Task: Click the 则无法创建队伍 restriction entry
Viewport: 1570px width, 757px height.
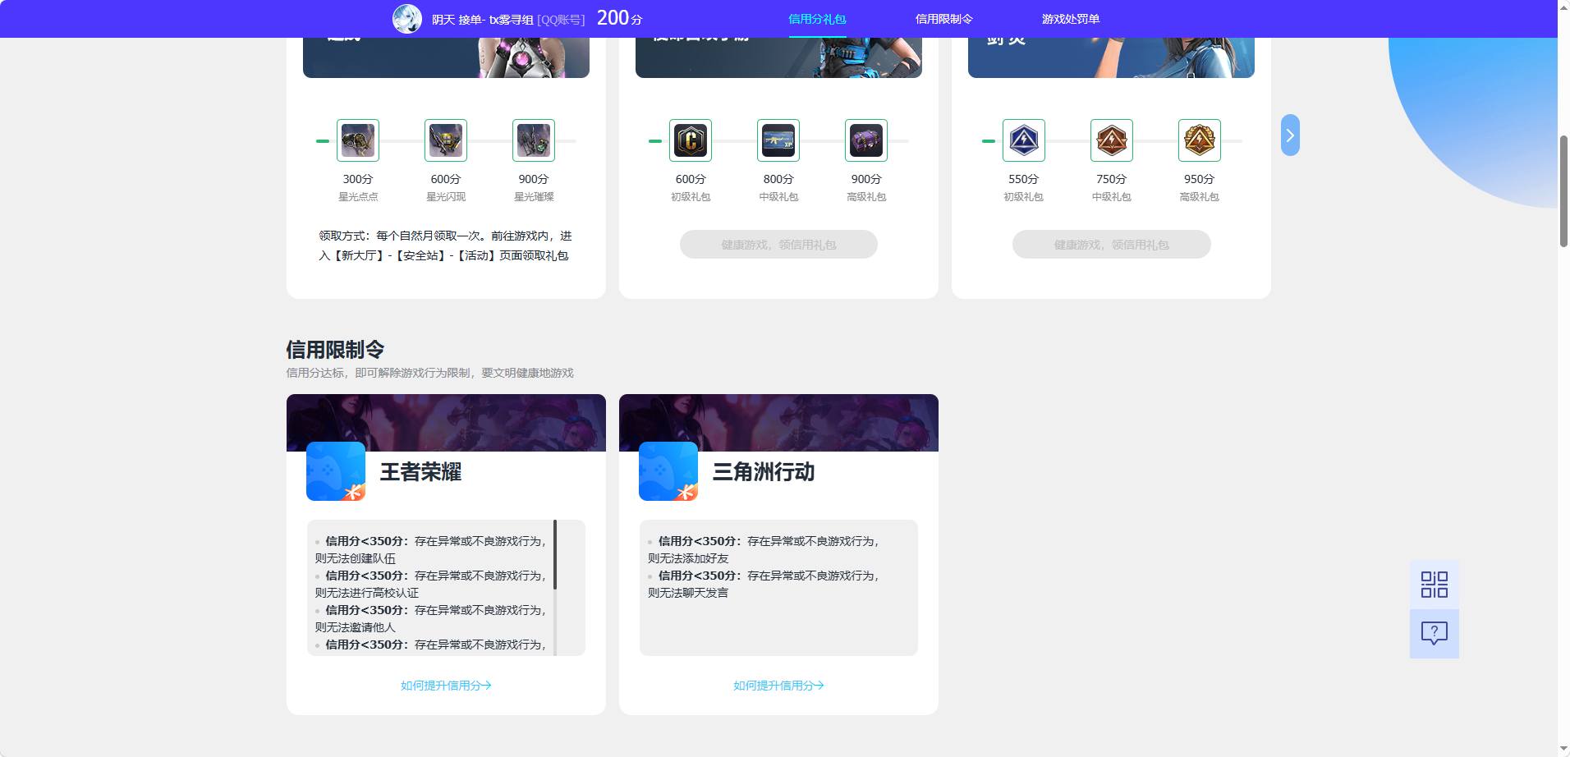Action: pyautogui.click(x=356, y=558)
